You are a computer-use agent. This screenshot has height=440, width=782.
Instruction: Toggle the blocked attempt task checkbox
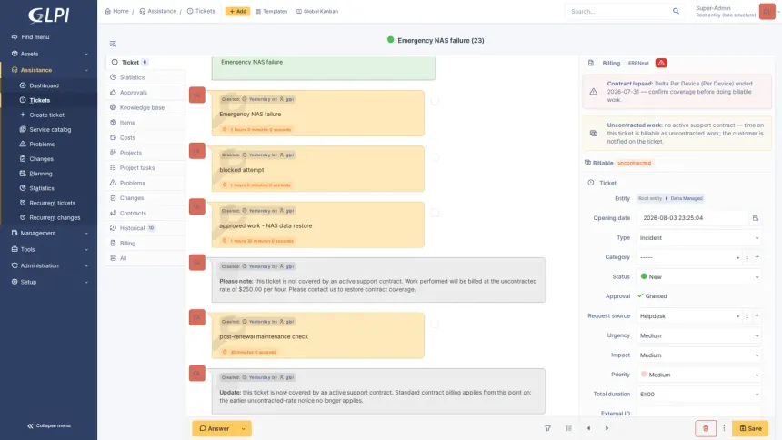(435, 156)
